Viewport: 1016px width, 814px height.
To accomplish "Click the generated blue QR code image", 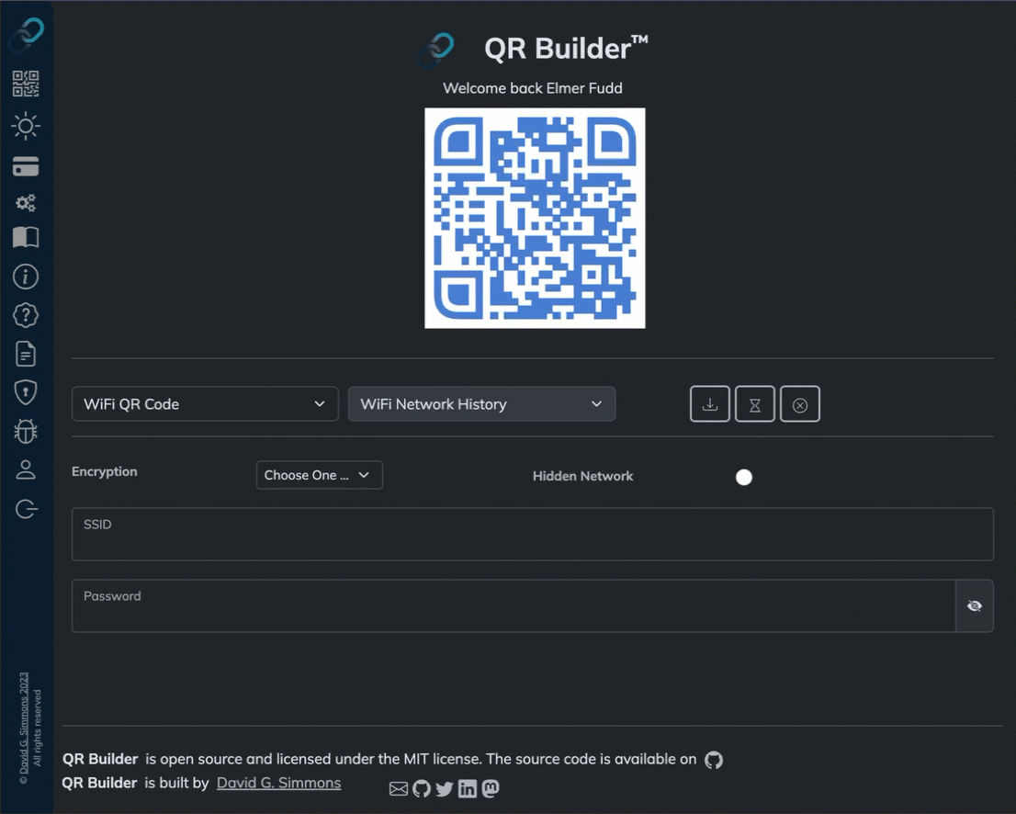I will pos(535,218).
